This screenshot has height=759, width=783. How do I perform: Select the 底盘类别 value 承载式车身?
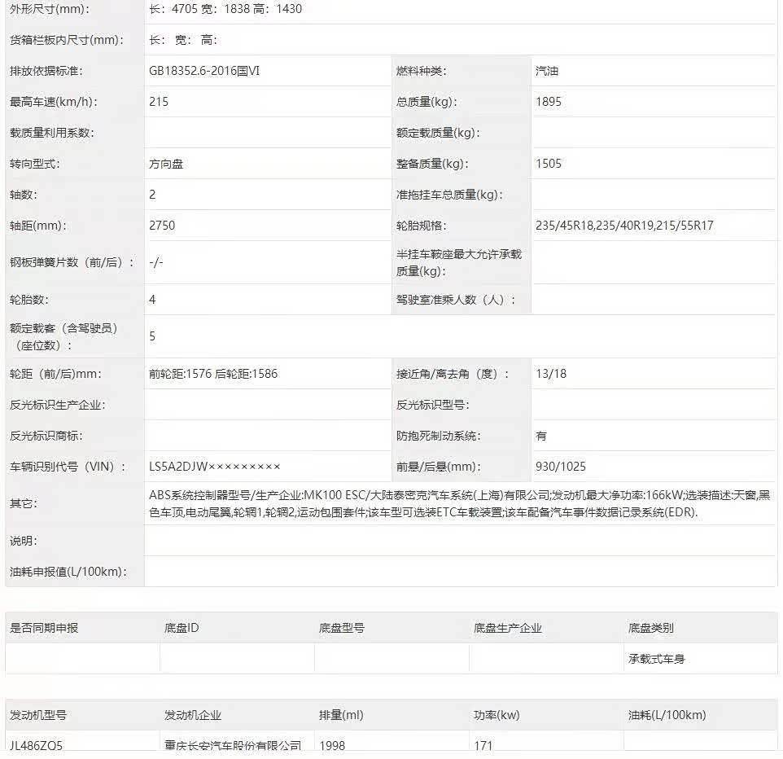(656, 659)
